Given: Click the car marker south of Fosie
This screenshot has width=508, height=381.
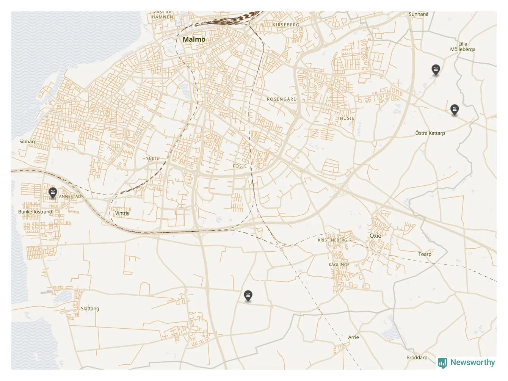Looking at the screenshot, I should coord(248,296).
